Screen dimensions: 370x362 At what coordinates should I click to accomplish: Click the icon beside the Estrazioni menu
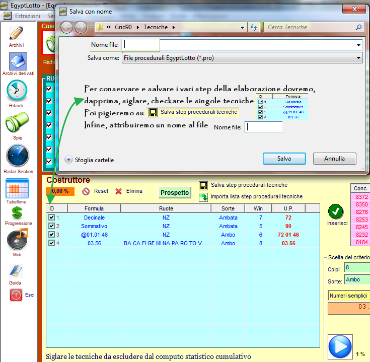tap(8, 16)
